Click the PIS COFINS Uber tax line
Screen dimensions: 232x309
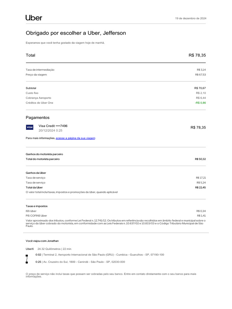[36, 216]
